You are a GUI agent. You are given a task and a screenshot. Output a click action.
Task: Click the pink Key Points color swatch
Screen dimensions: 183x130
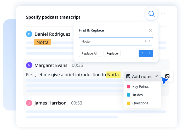click(x=129, y=87)
